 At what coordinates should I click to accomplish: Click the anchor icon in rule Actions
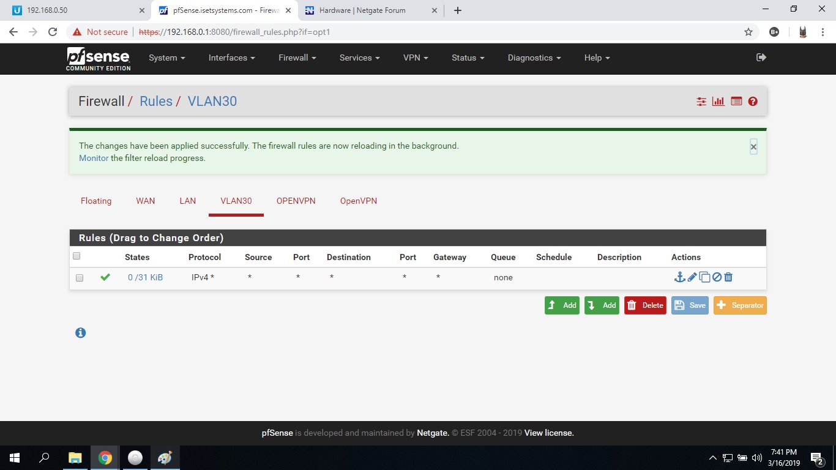[679, 277]
